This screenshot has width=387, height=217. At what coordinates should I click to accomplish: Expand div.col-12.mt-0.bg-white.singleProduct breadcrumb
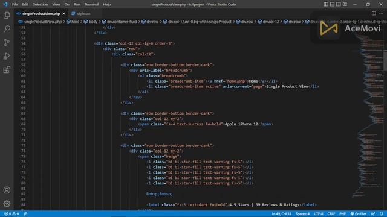click(200, 22)
